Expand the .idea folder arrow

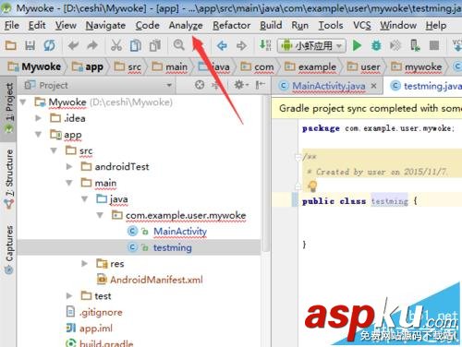tap(38, 118)
